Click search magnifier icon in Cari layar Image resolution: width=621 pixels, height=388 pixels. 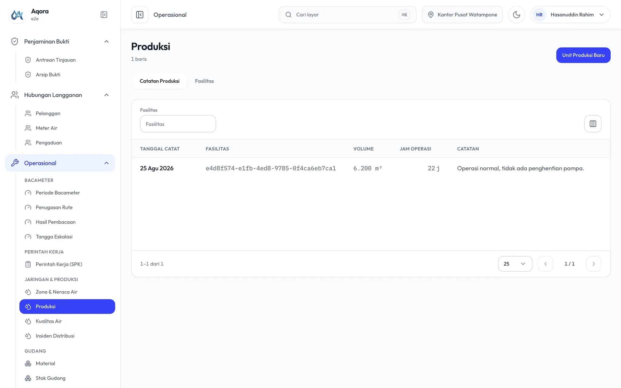288,15
